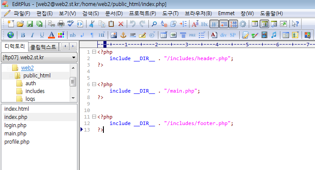This screenshot has height=170, width=315.
Task: Insert bold HTML tag
Action: click(x=23, y=35)
